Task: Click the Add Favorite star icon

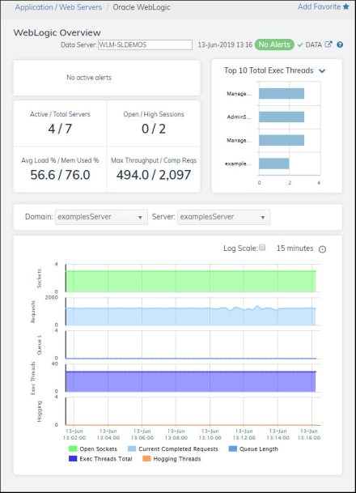Action: click(346, 6)
